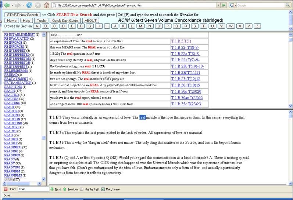Open the READY word entry
Viewport: 293px width, 200px height.
10,163
